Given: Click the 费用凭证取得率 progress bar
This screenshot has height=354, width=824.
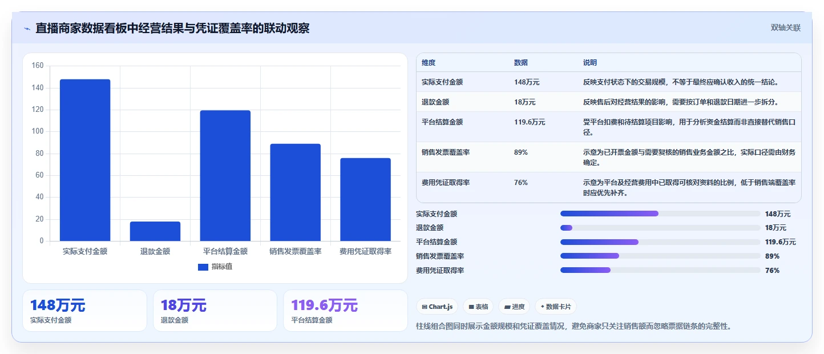Looking at the screenshot, I should click(660, 271).
